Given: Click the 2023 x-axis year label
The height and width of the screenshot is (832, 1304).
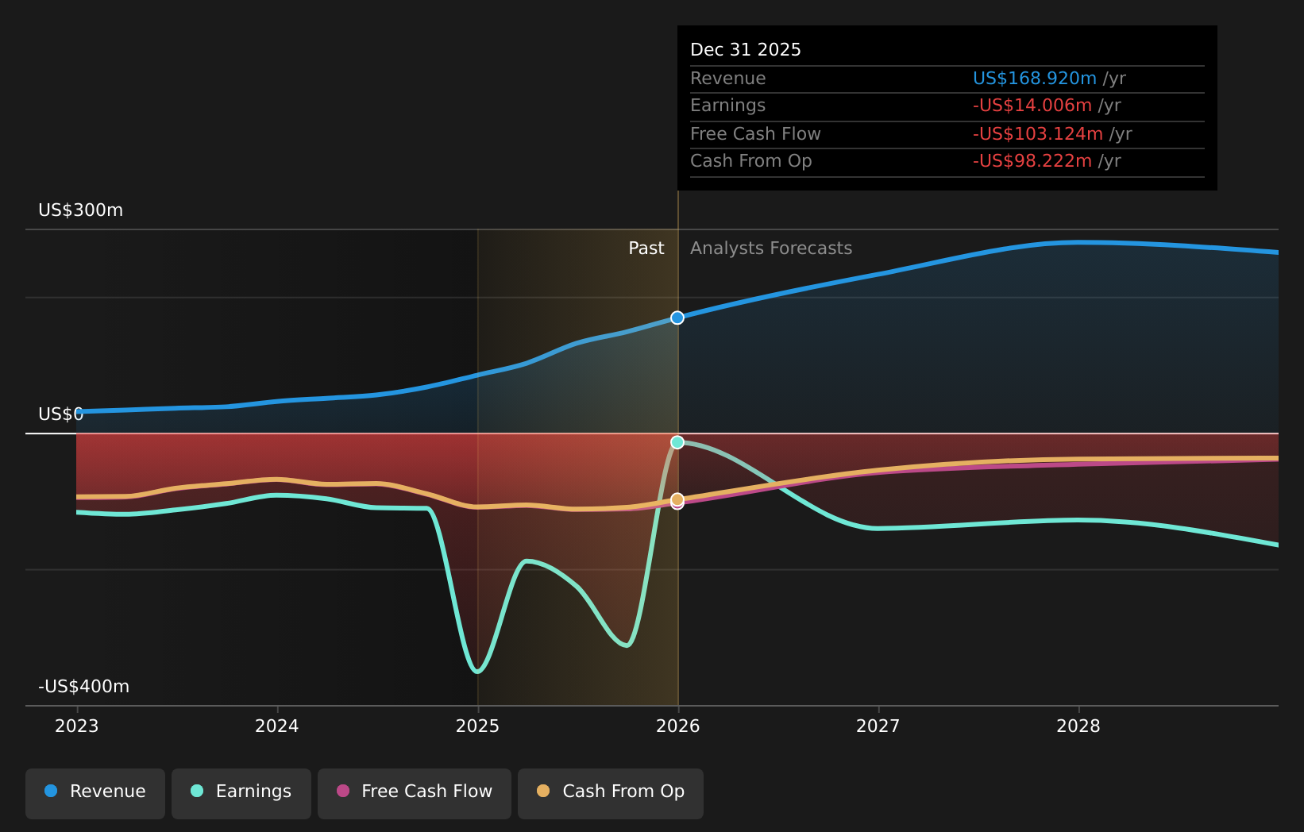Looking at the screenshot, I should (77, 726).
